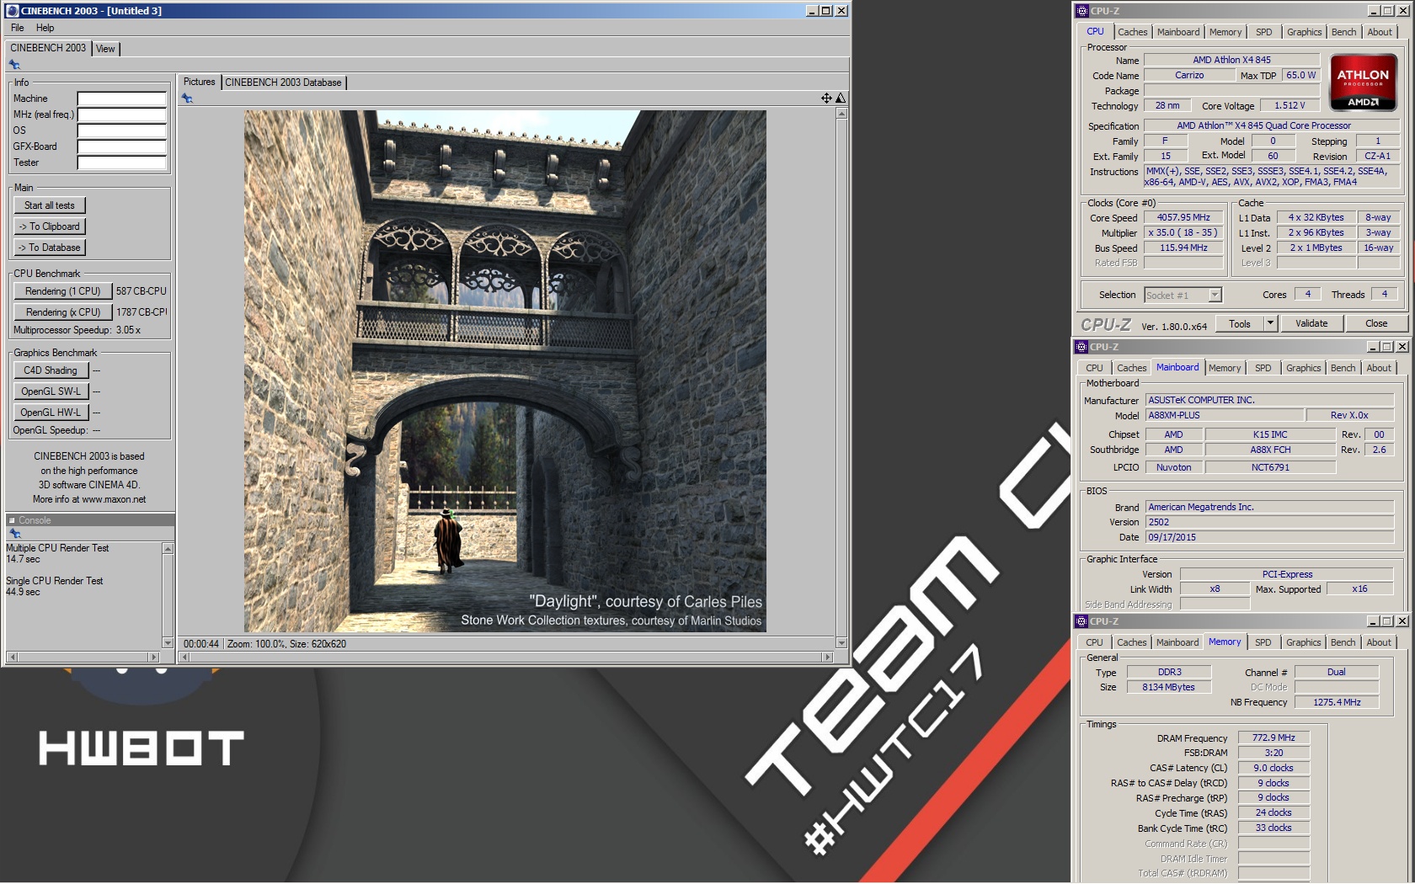Click the picture horizontal scrollbar right arrow
The image size is (1415, 884).
coord(828,657)
